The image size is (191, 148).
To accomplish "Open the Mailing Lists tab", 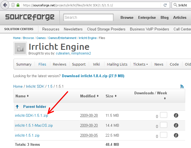I will [117, 64].
